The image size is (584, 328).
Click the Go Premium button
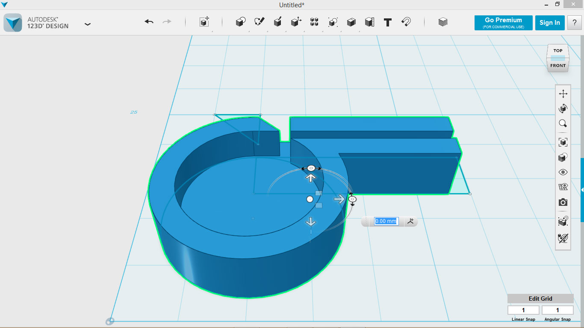(x=503, y=23)
